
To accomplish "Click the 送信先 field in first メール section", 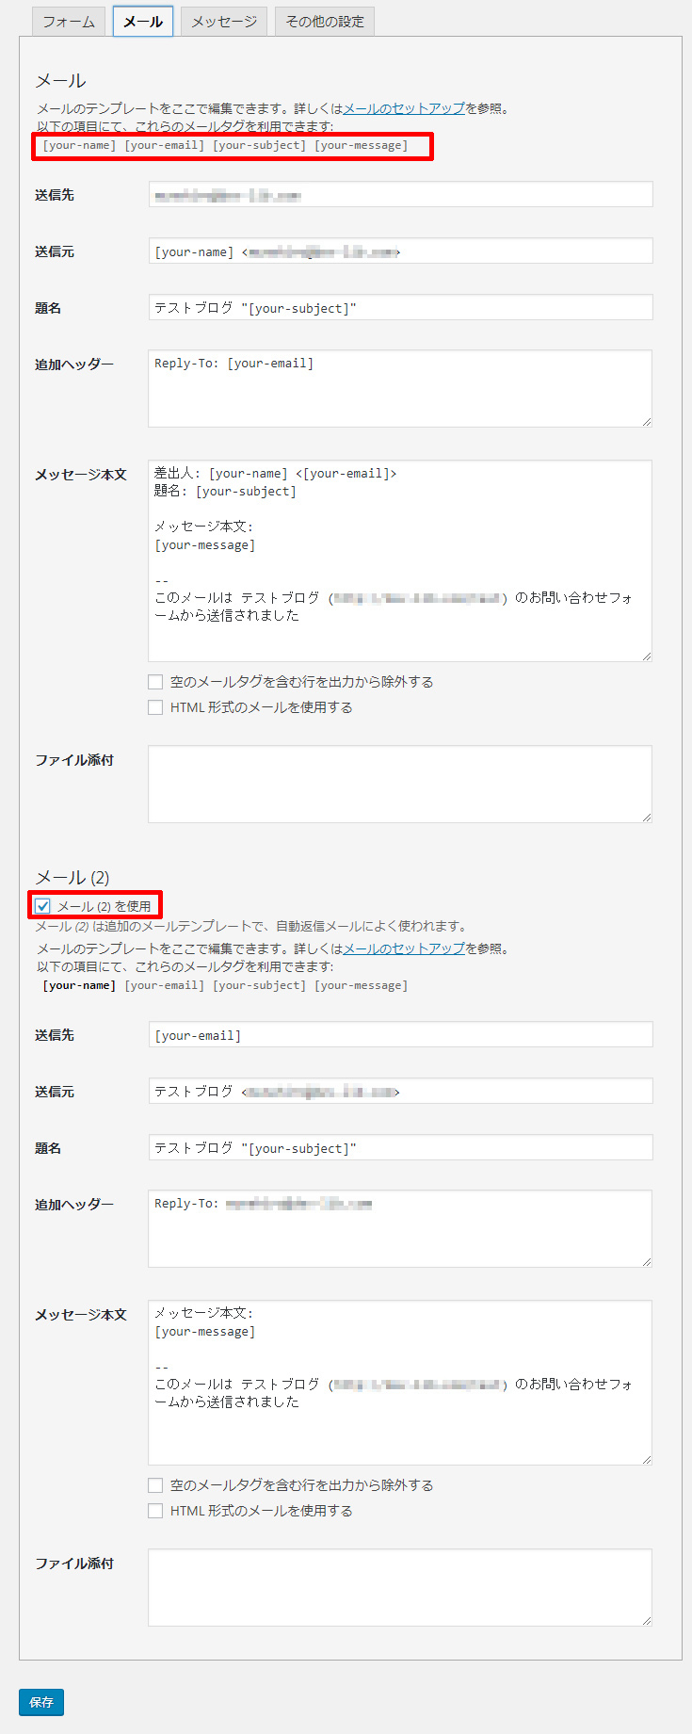I will coord(400,195).
